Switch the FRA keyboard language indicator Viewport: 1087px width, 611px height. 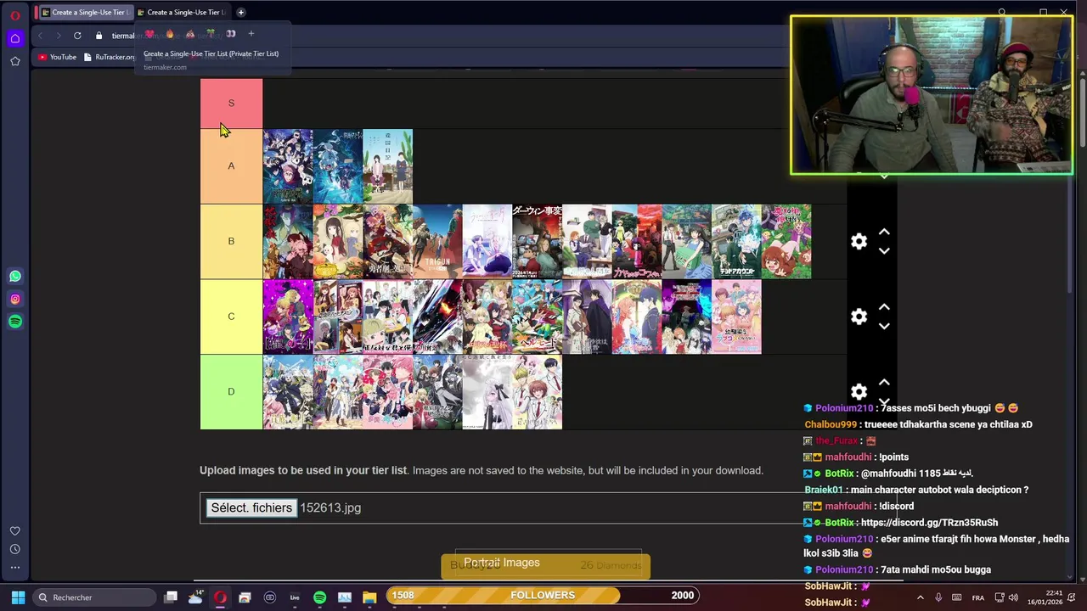pyautogui.click(x=978, y=597)
